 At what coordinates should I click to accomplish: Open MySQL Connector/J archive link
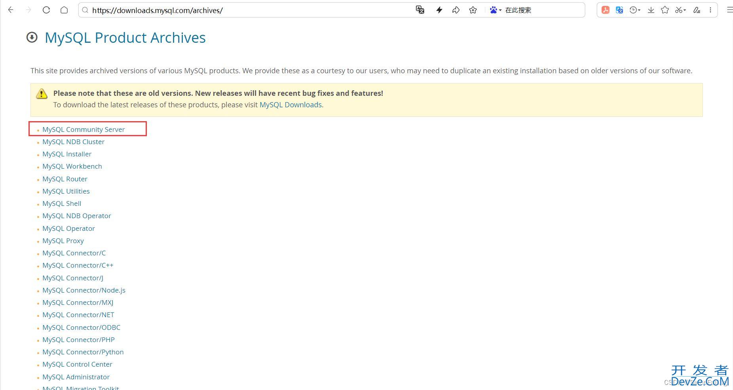[x=73, y=278]
